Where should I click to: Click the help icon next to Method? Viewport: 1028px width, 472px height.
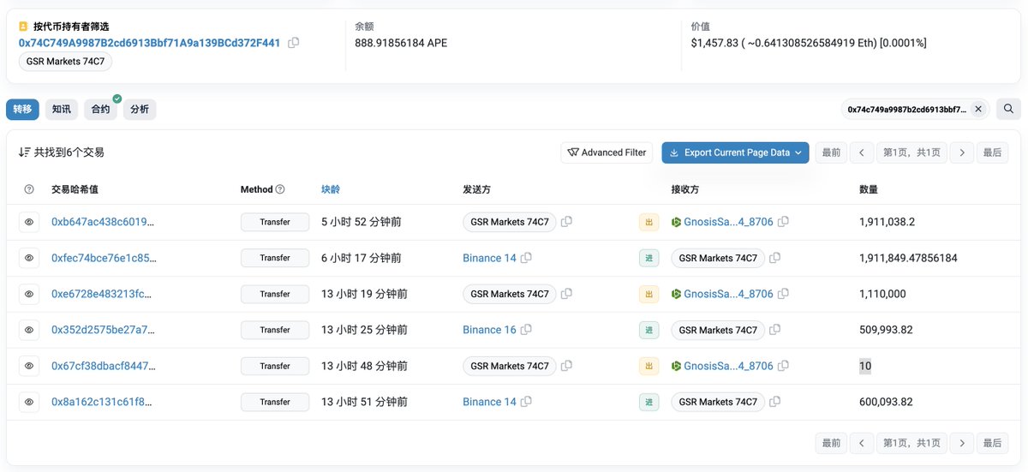click(280, 189)
